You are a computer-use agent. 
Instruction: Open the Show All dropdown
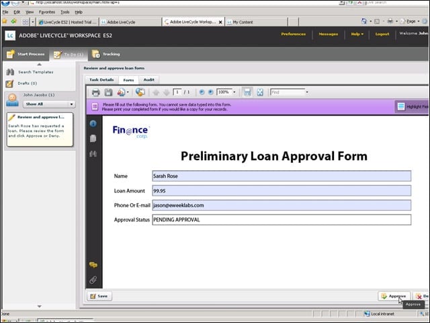(x=49, y=104)
